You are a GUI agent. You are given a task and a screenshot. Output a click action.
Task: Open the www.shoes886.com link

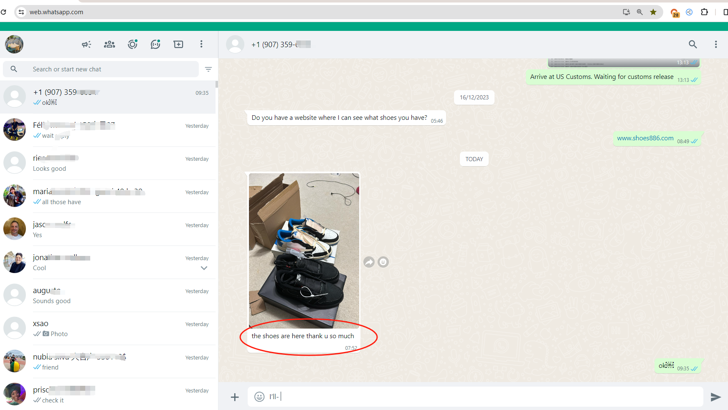pos(645,138)
